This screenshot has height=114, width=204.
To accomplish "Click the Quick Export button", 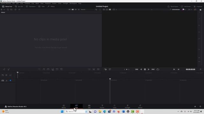I will click(173, 6).
